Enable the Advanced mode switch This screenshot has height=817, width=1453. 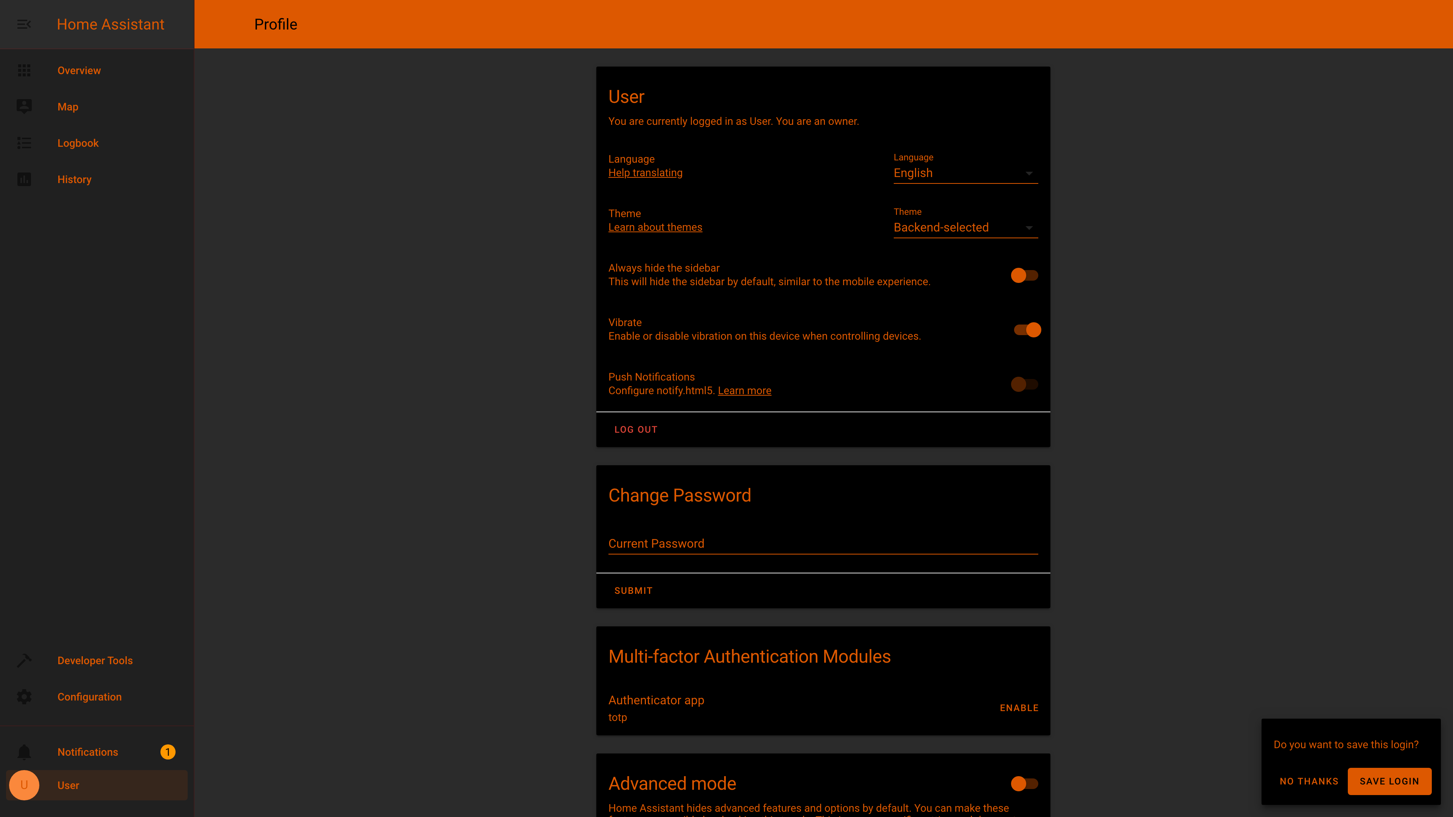click(1024, 783)
